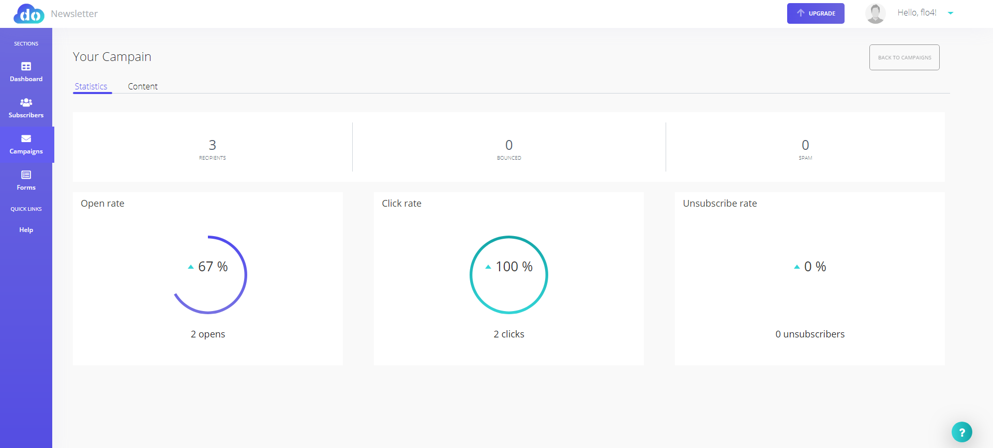Click the '67 %' open rate value
The image size is (993, 448).
pos(213,267)
